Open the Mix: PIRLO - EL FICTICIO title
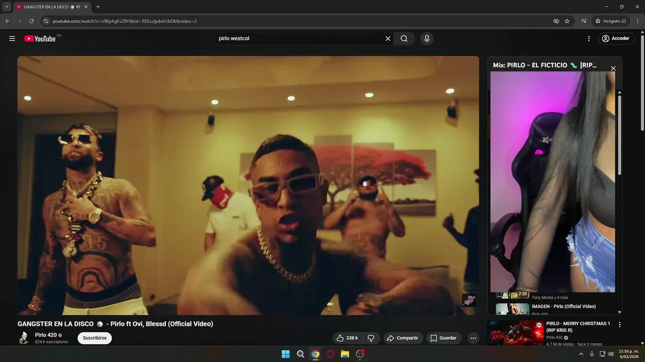 (x=545, y=65)
